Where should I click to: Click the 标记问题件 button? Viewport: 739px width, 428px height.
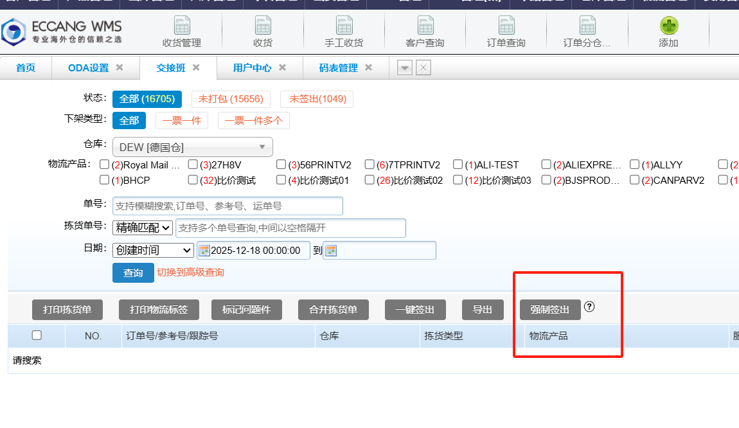pyautogui.click(x=247, y=310)
